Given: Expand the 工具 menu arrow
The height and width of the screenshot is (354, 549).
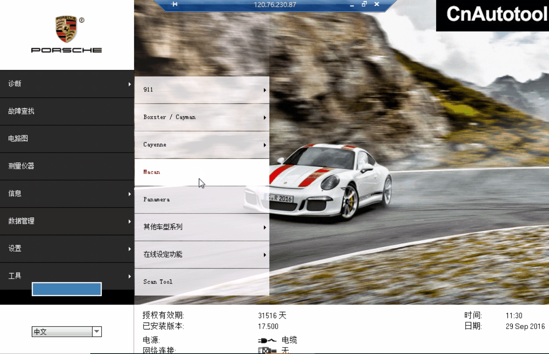Looking at the screenshot, I should click(130, 276).
